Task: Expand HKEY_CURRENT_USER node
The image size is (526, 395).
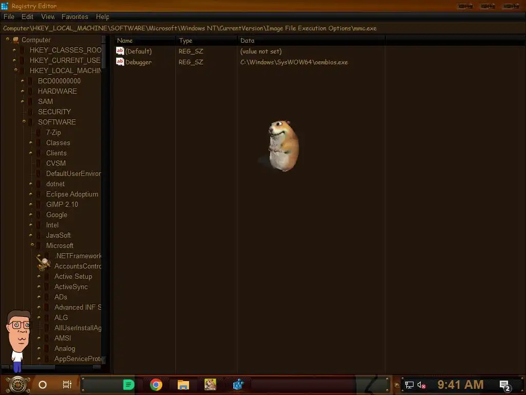Action: click(x=14, y=60)
